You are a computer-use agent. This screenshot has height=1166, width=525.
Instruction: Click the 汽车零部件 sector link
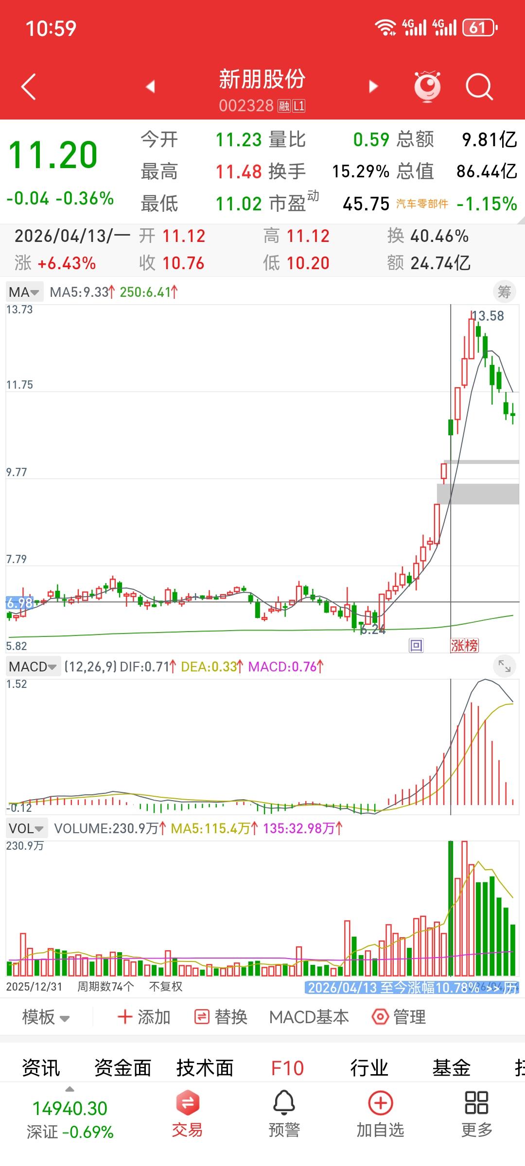tap(422, 204)
